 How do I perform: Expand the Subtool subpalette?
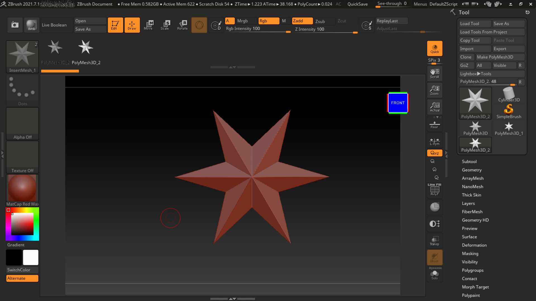pos(469,161)
